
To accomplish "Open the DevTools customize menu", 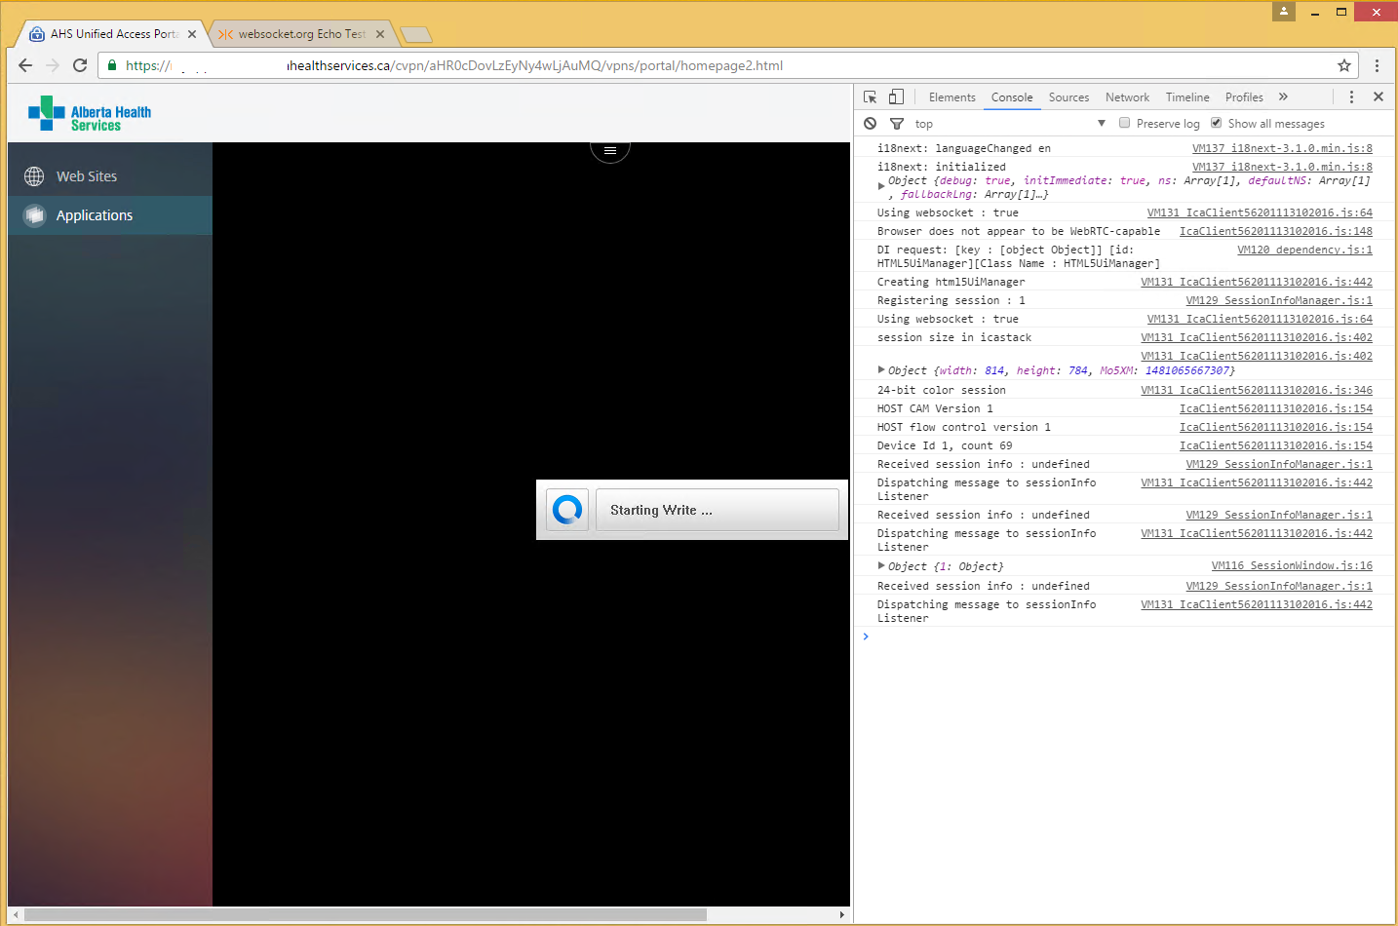I will pyautogui.click(x=1351, y=96).
